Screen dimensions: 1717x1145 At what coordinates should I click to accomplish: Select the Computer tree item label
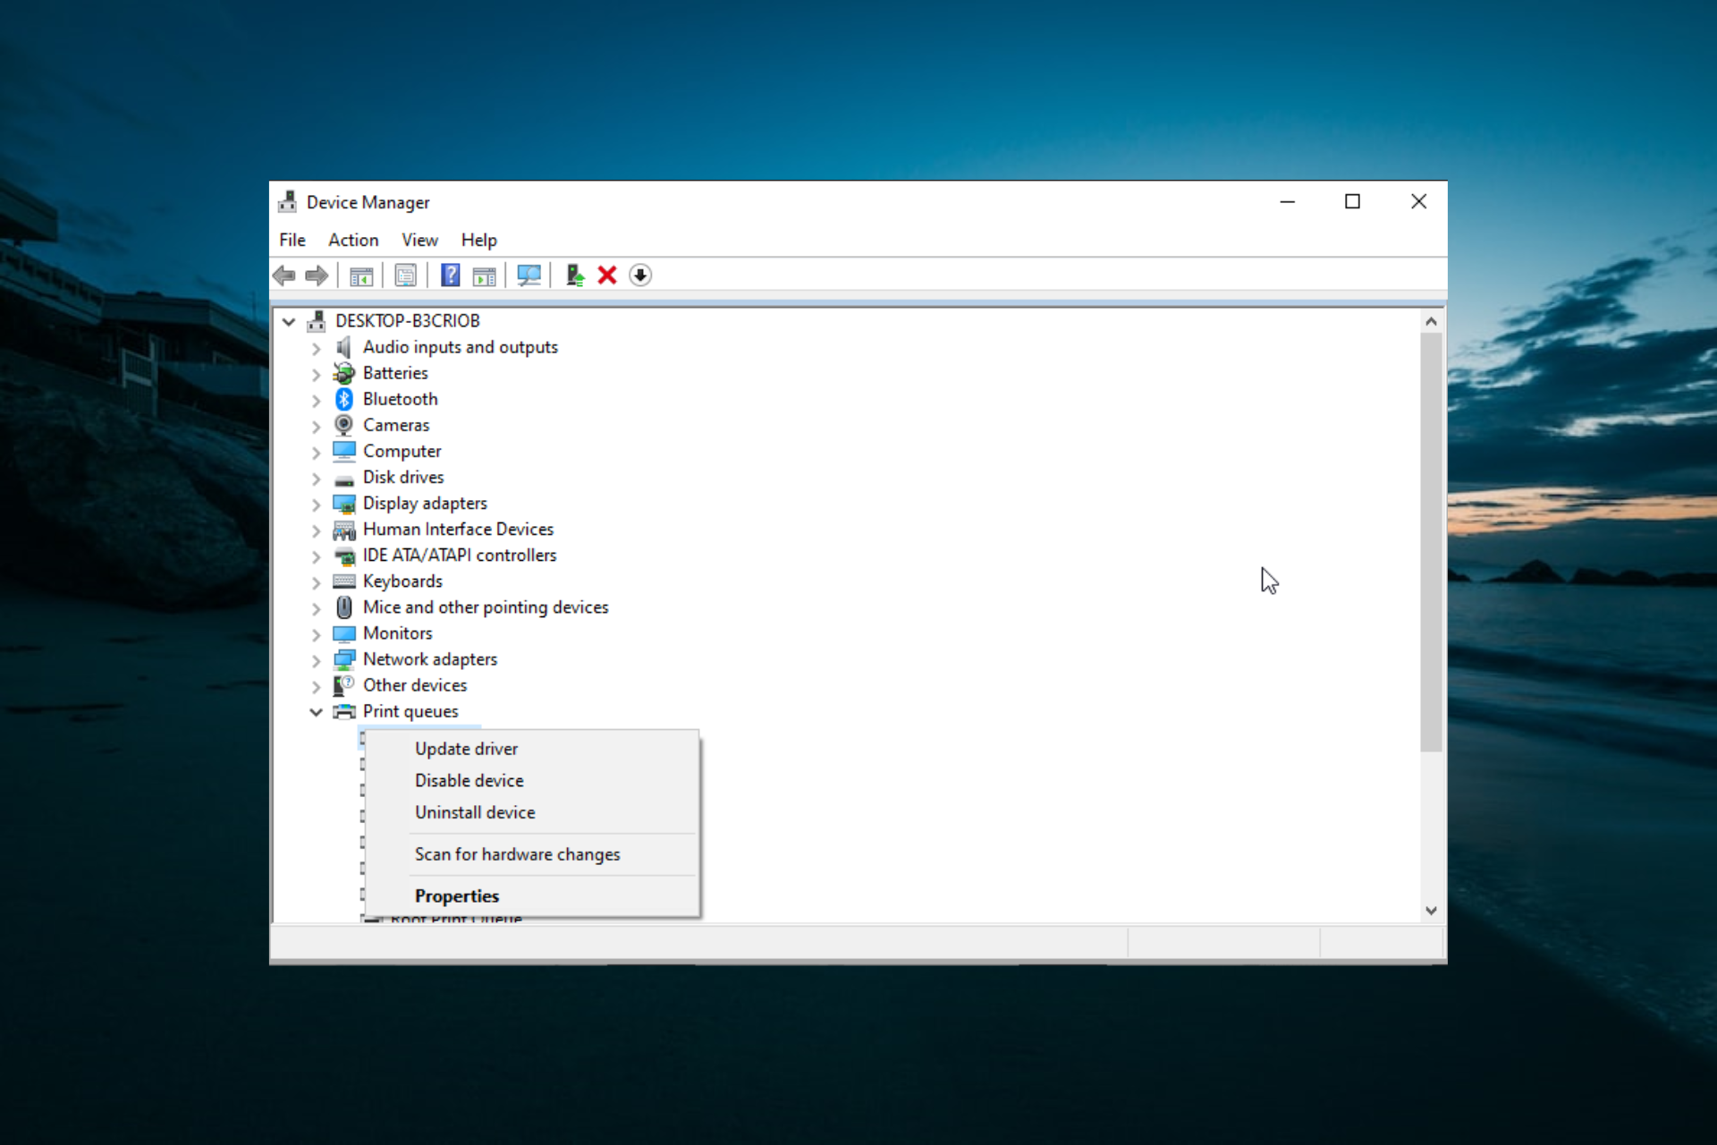coord(402,451)
